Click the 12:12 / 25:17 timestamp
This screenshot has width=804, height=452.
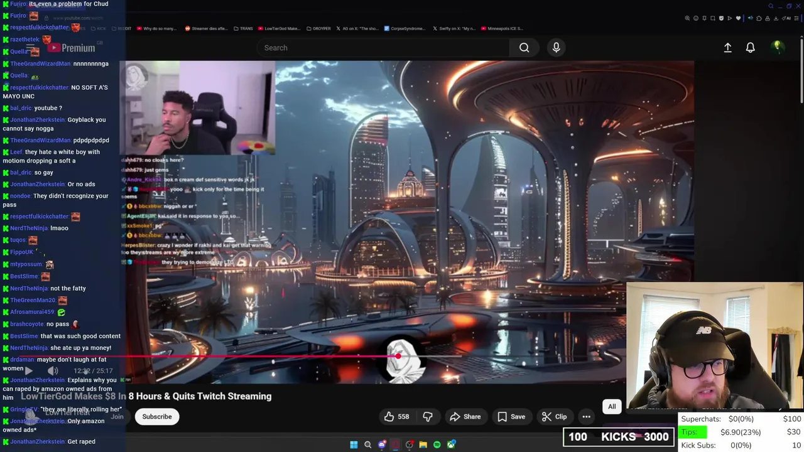coord(93,371)
